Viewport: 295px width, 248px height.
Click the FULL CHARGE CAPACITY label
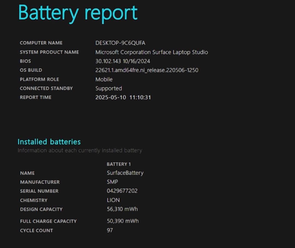[x=48, y=221]
